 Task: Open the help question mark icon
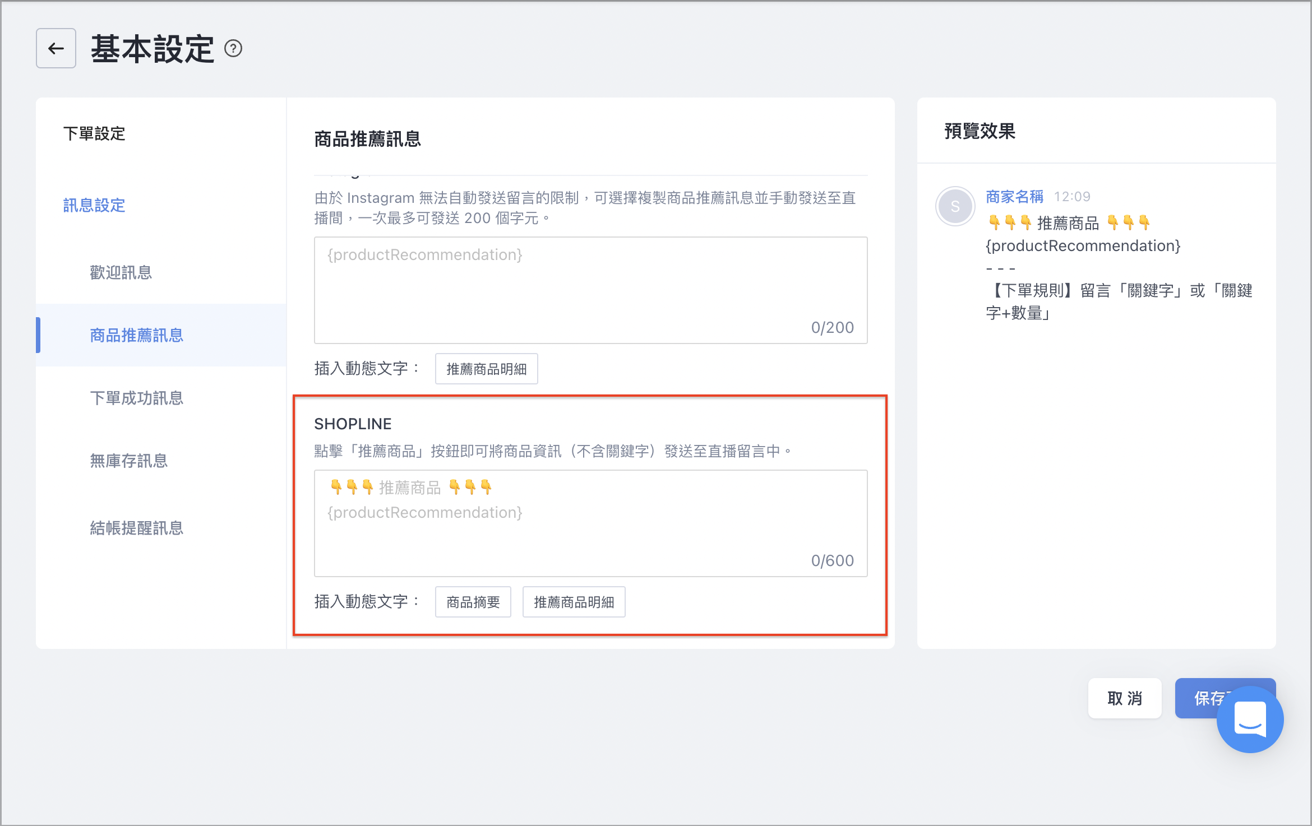pyautogui.click(x=233, y=49)
